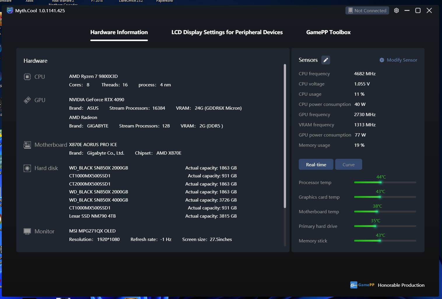Switch to the Curve view button
This screenshot has width=442, height=299.
[x=349, y=165]
